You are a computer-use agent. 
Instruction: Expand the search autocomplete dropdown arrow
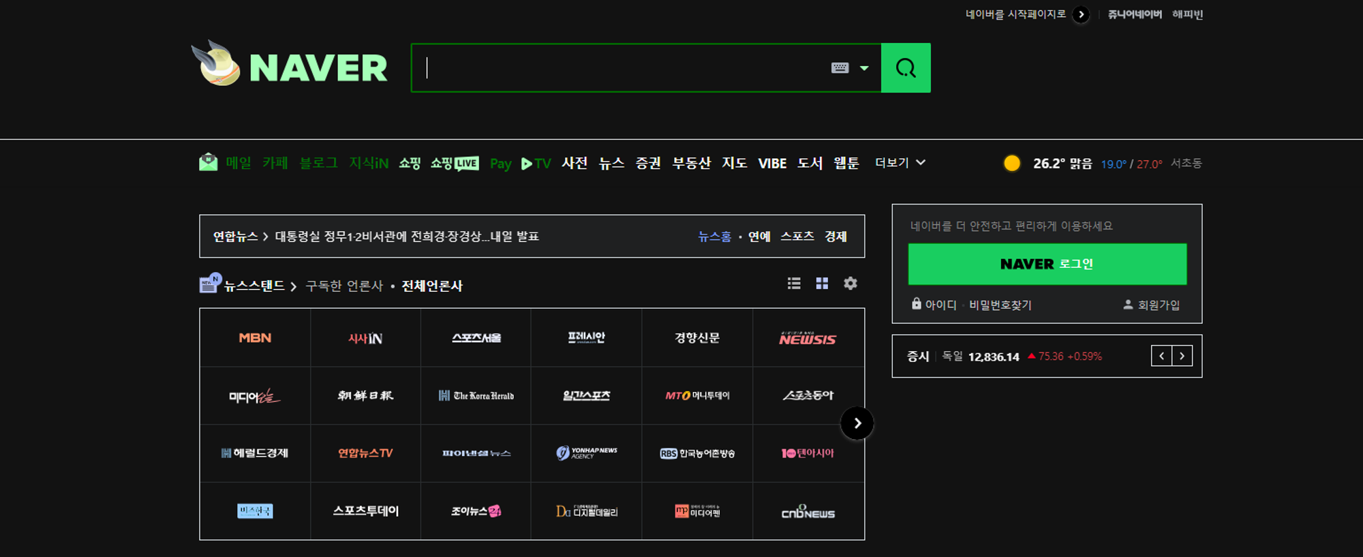point(864,68)
